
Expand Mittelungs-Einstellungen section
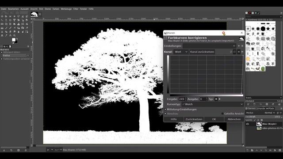pos(165,109)
